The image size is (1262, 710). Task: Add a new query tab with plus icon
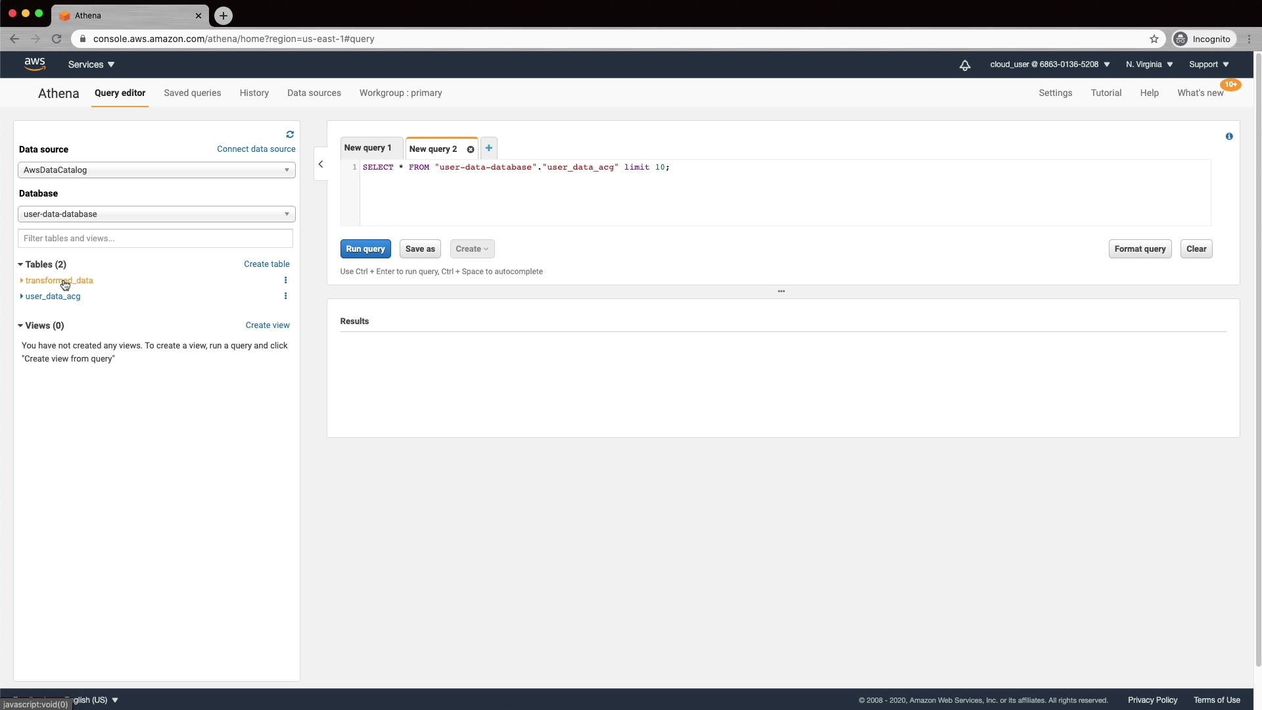(489, 148)
